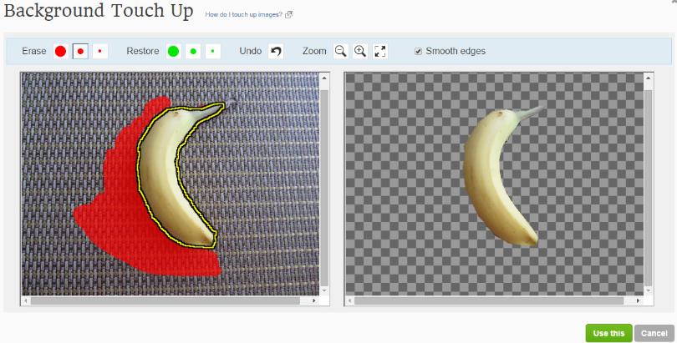The image size is (677, 343).
Task: Select the medium green Restore brush
Action: tap(193, 51)
